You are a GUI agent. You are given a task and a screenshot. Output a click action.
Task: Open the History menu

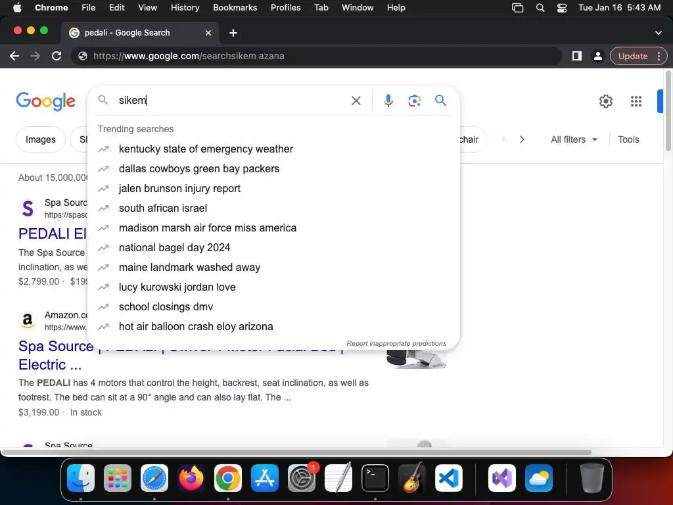point(185,8)
